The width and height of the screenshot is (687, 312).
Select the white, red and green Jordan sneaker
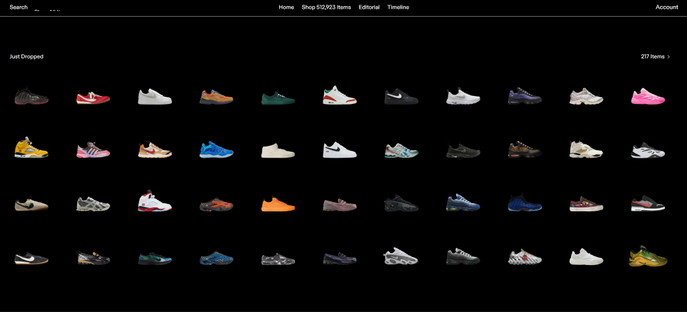[x=339, y=97]
